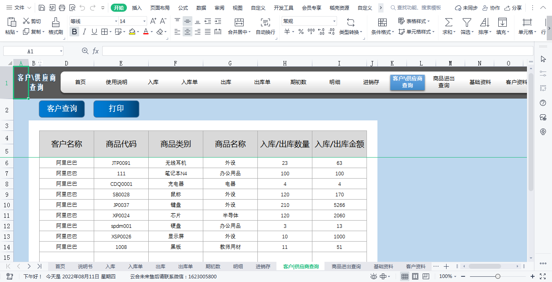Apply thousands separator number style

311,32
